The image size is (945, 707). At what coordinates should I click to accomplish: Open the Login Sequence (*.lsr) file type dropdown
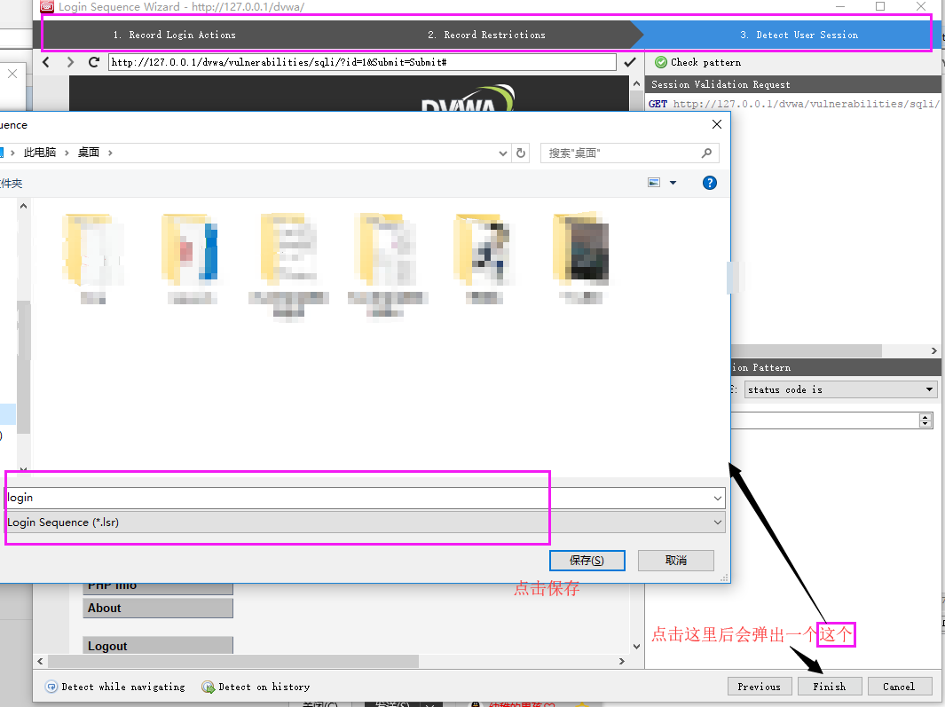(718, 522)
